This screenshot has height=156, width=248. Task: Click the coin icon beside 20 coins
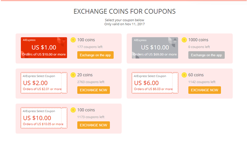click(x=73, y=75)
